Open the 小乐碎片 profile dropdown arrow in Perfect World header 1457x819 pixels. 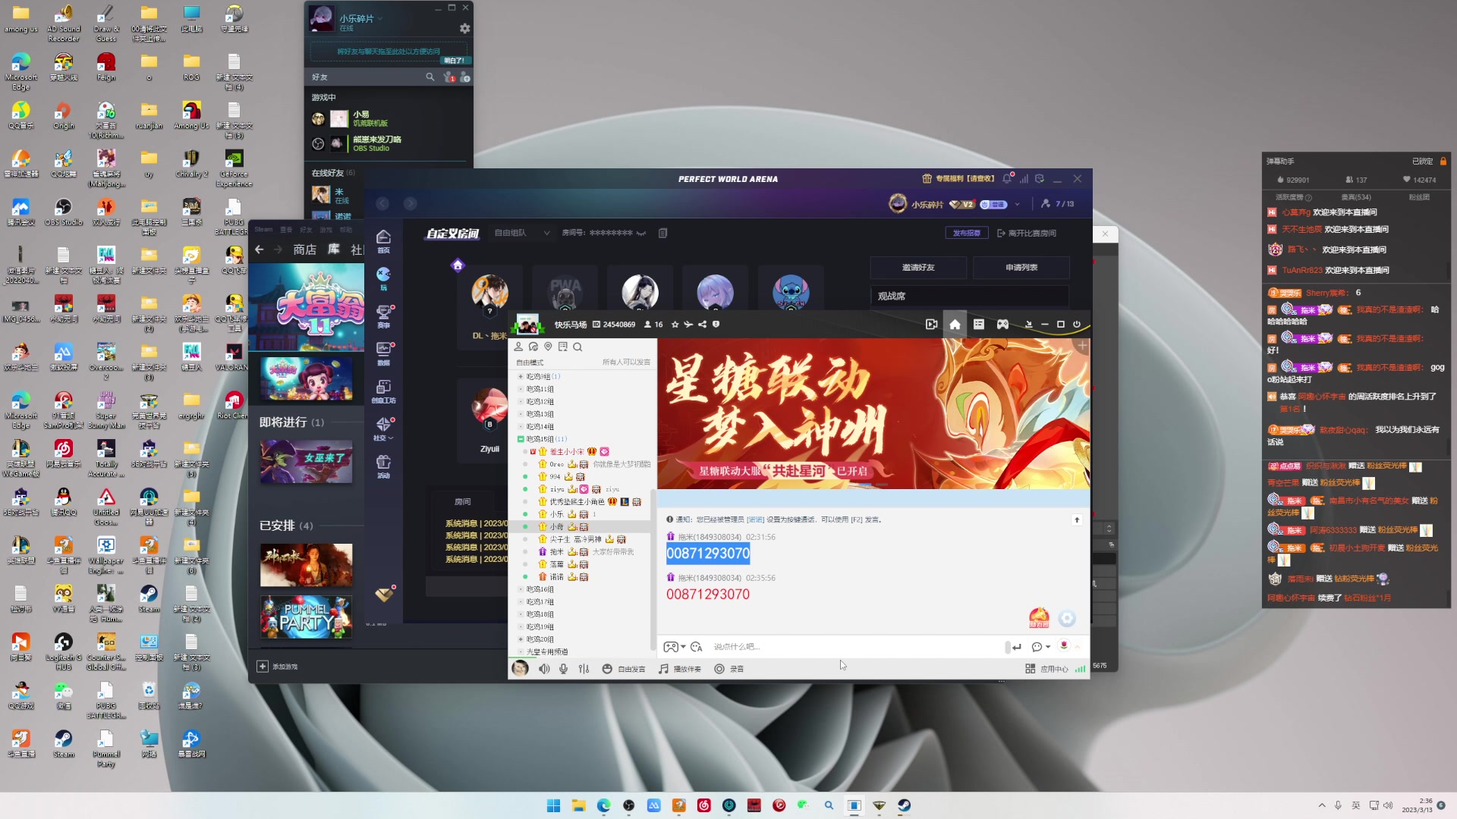pyautogui.click(x=1018, y=205)
